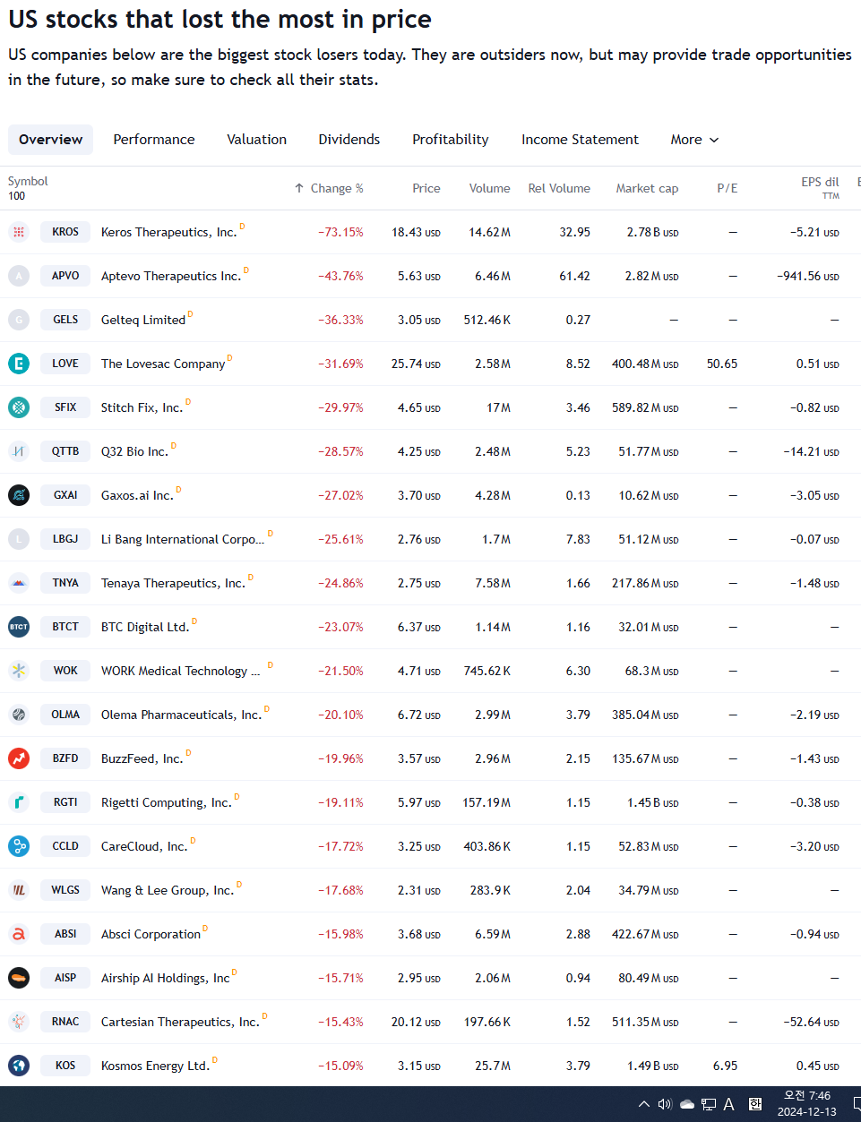Screen dimensions: 861x1122
Task: Click the Olema OLMA logo icon
Action: pyautogui.click(x=19, y=715)
